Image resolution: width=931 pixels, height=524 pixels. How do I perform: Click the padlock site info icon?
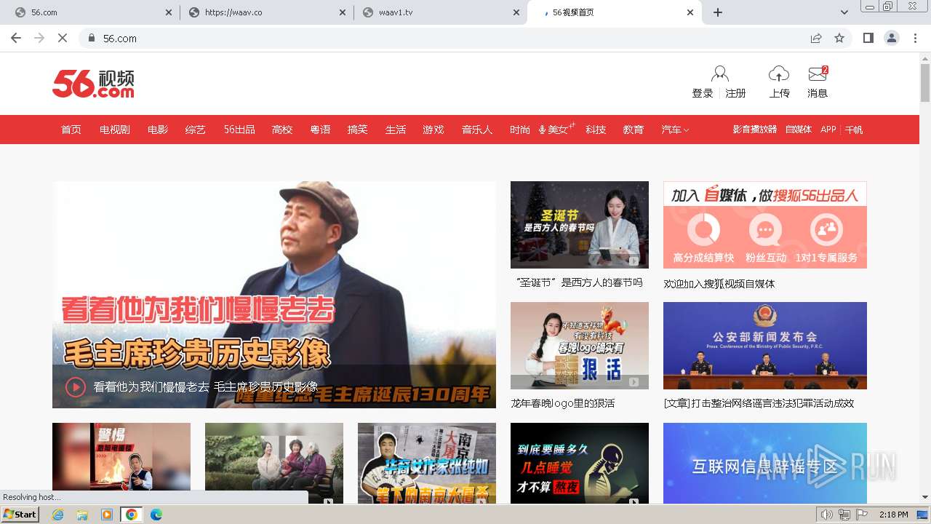click(92, 38)
